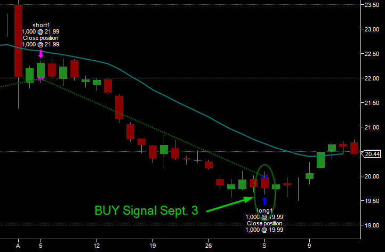Click the 19.00 price axis label

click(x=372, y=225)
